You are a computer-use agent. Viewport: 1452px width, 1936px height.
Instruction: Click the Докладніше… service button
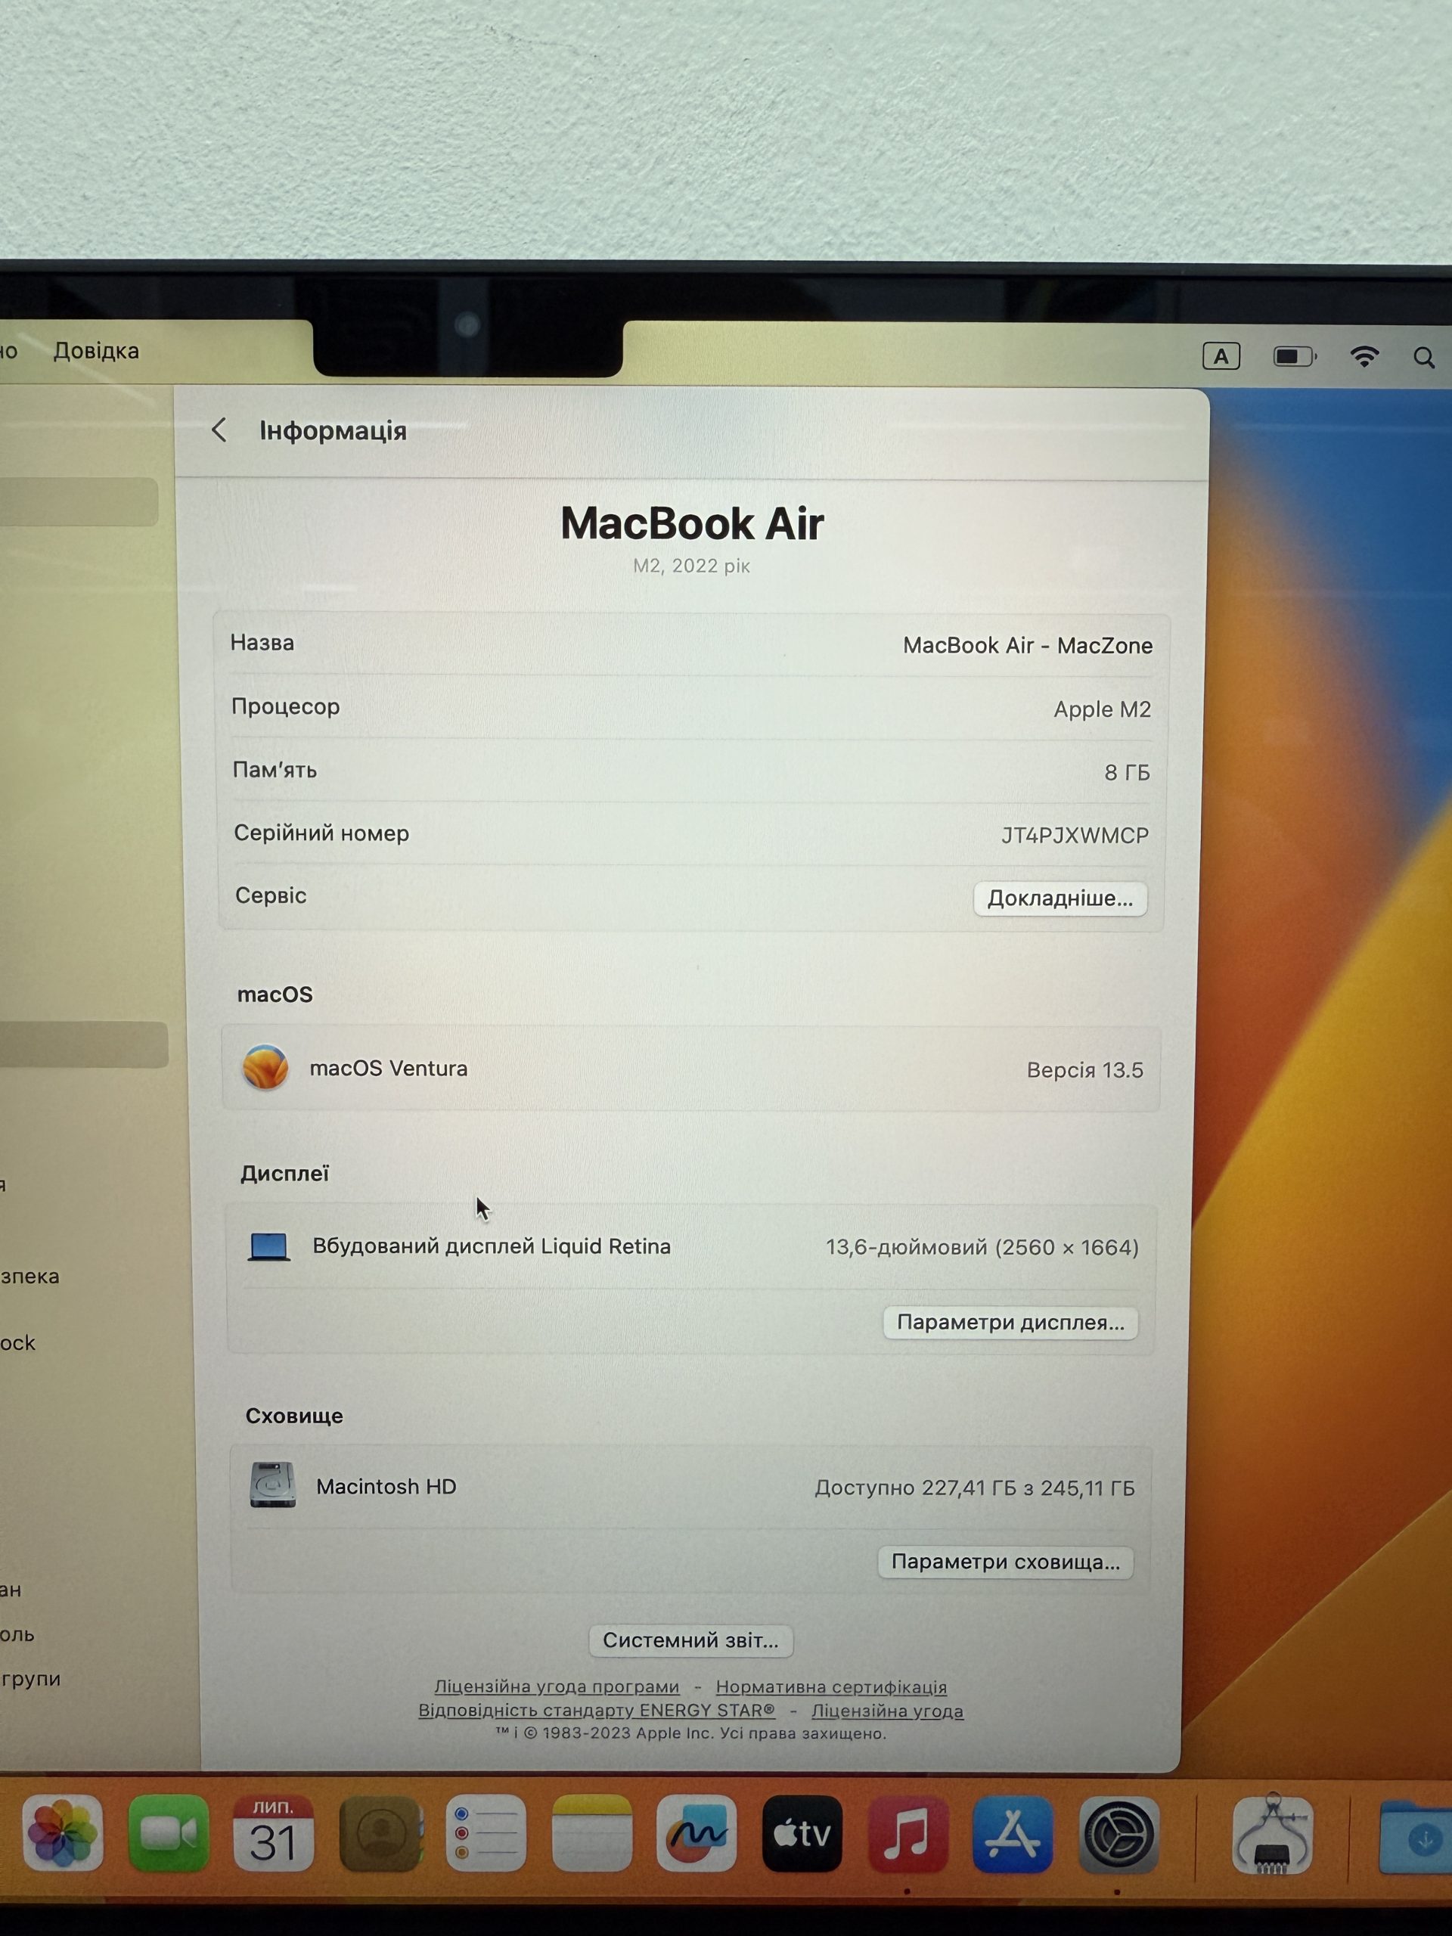coord(1060,899)
